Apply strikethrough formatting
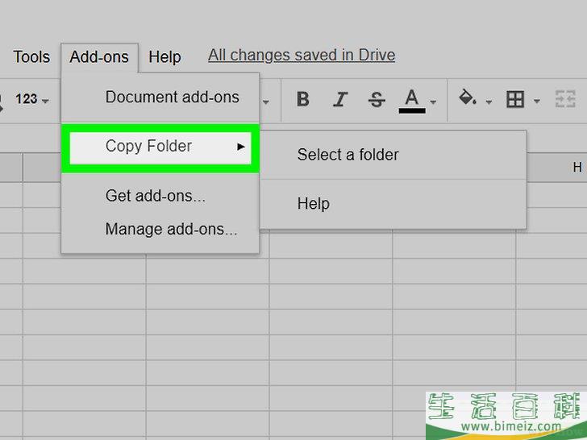Image resolution: width=587 pixels, height=440 pixels. click(376, 99)
